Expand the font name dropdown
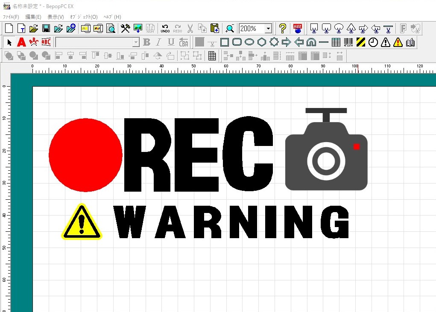436x312 pixels. (136, 42)
